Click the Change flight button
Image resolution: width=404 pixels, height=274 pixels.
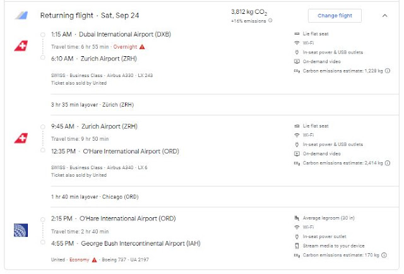click(x=335, y=15)
